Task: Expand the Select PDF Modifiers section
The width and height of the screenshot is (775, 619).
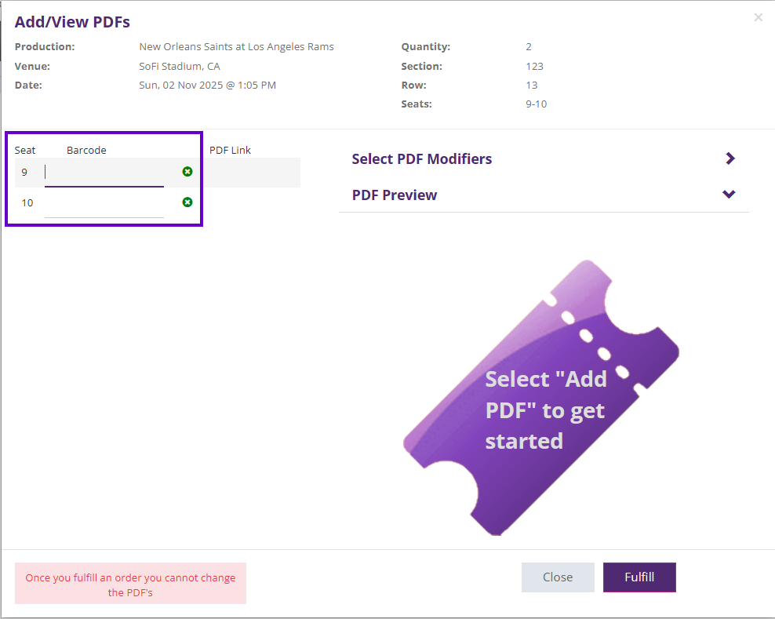Action: [422, 158]
